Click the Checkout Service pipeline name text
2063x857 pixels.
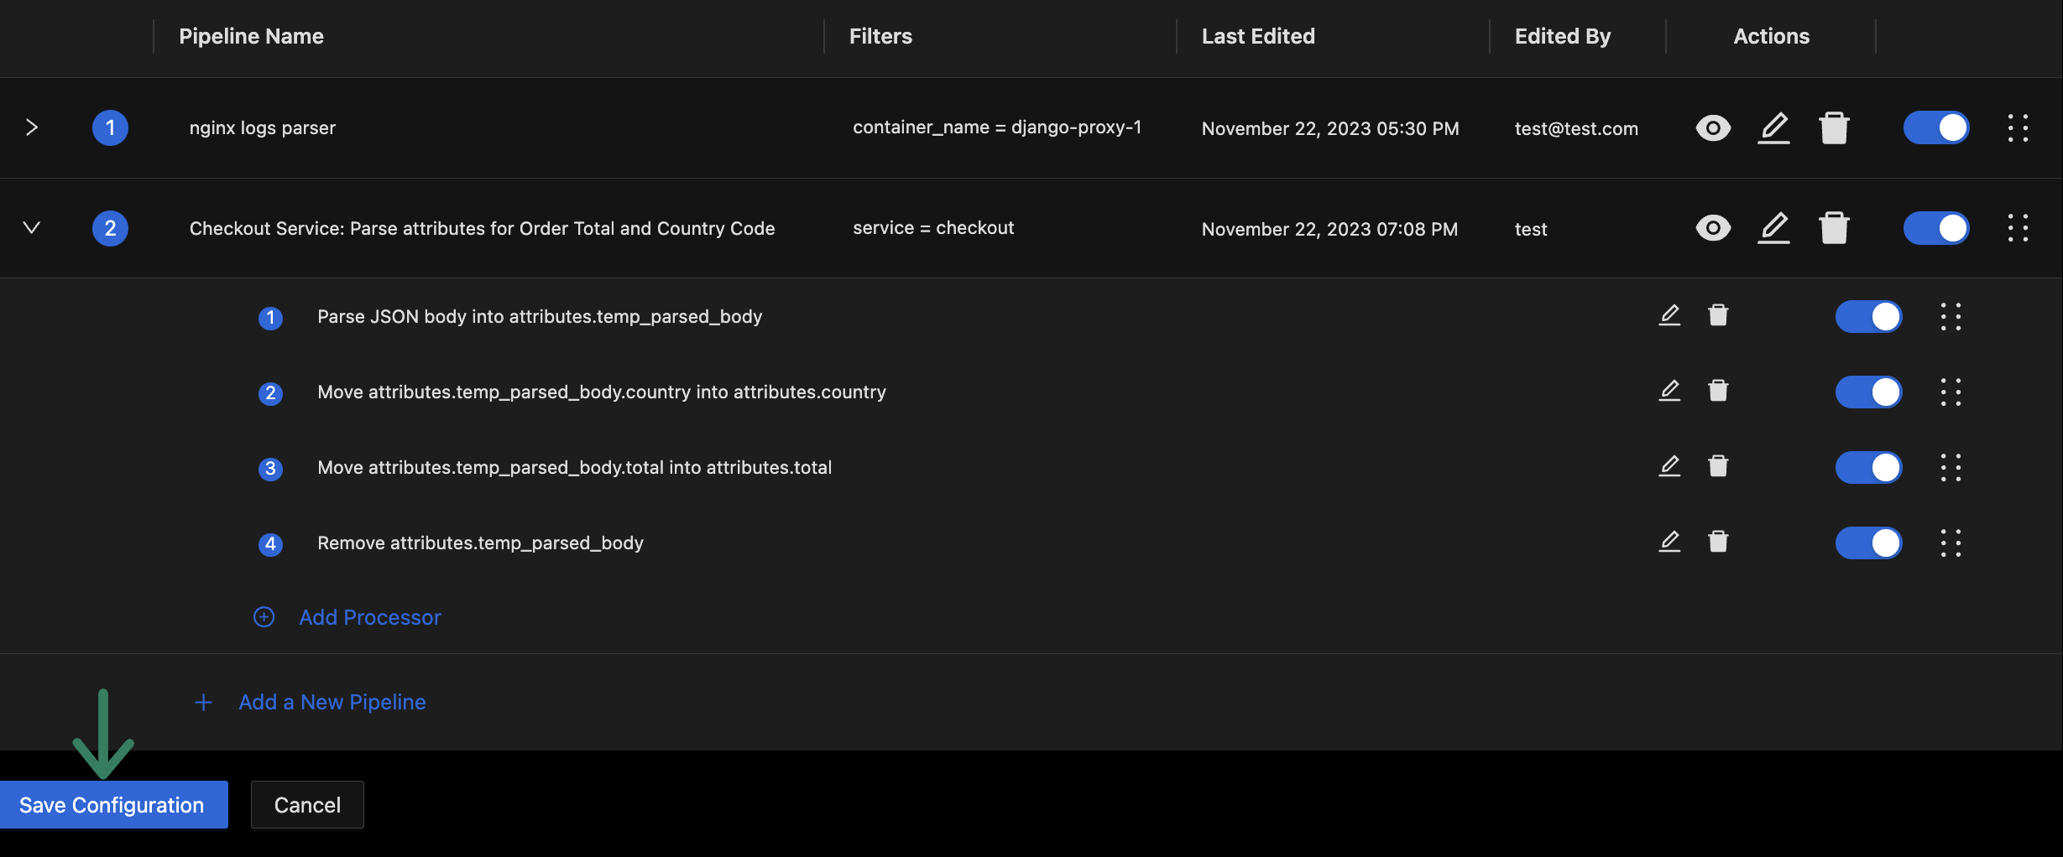[x=482, y=229]
